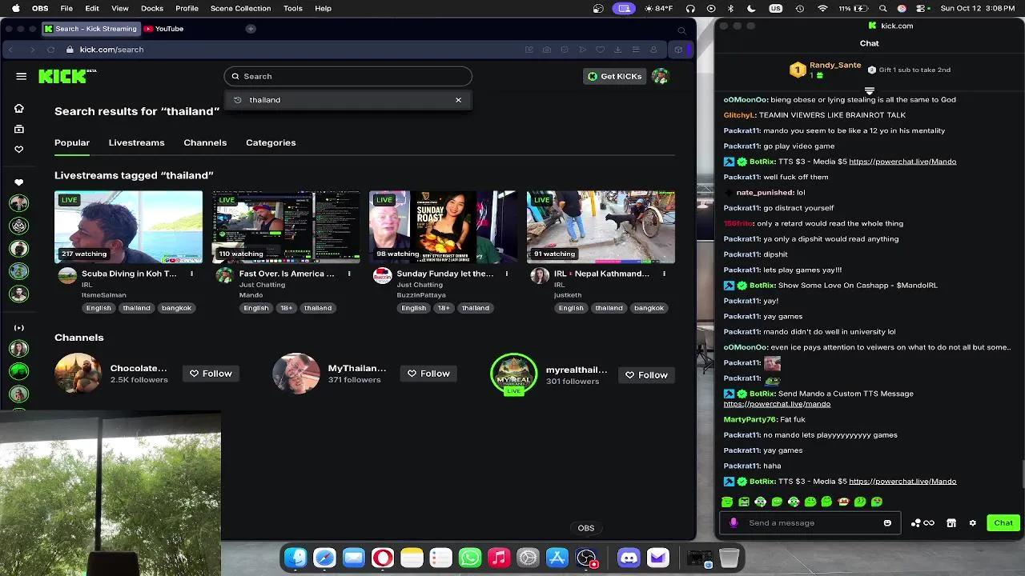Switch to the Categories tab
The height and width of the screenshot is (576, 1025).
[271, 142]
